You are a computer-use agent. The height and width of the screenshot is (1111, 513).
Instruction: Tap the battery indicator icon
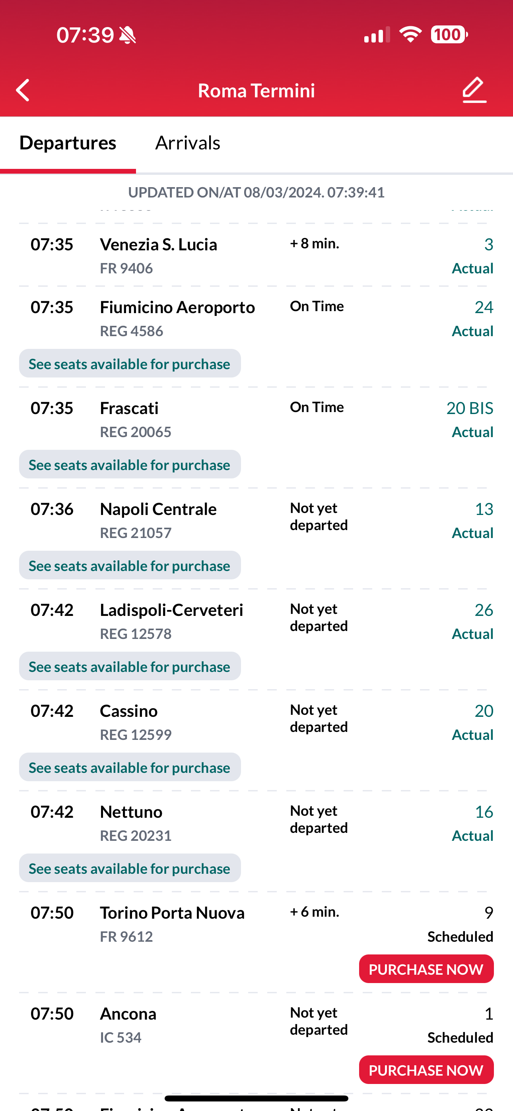[449, 35]
